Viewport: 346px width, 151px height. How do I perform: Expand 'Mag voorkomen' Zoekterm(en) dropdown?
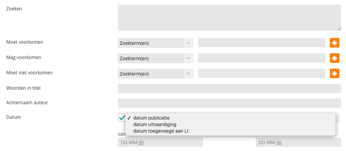156,58
